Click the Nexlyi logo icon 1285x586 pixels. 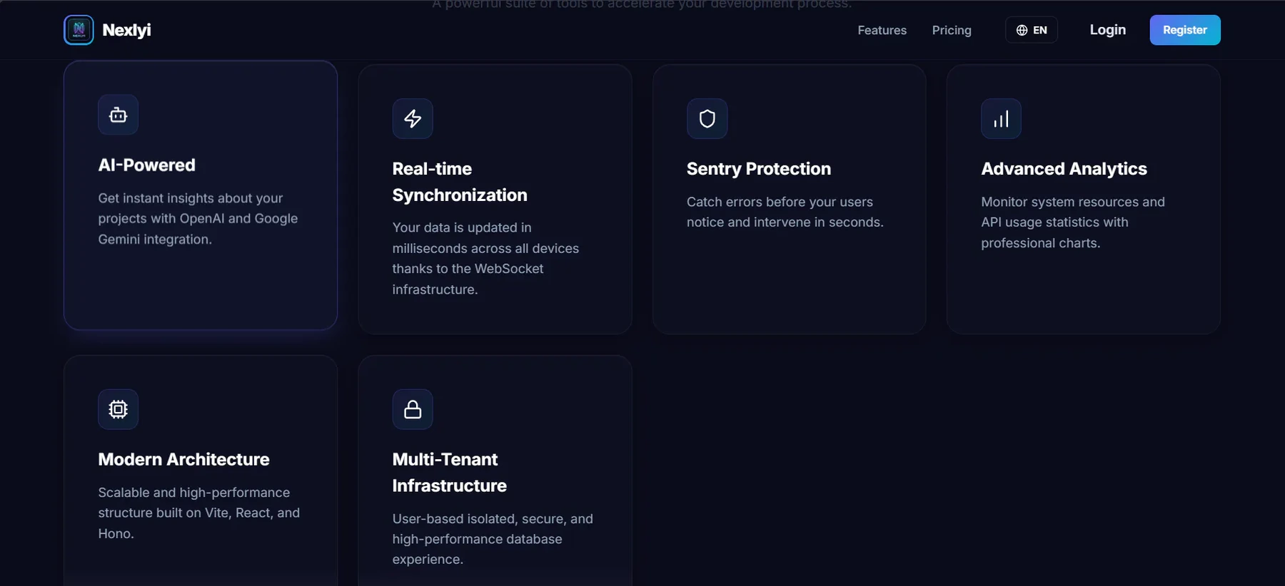tap(79, 30)
